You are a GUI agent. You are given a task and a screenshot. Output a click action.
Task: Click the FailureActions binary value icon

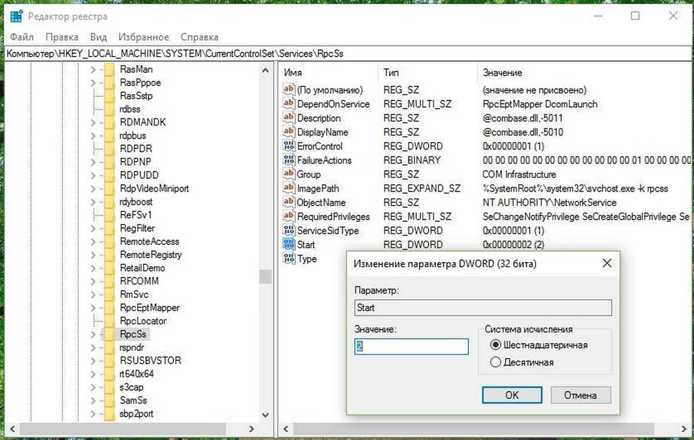tap(288, 160)
